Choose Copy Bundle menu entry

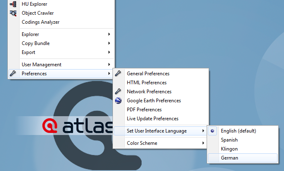point(61,43)
